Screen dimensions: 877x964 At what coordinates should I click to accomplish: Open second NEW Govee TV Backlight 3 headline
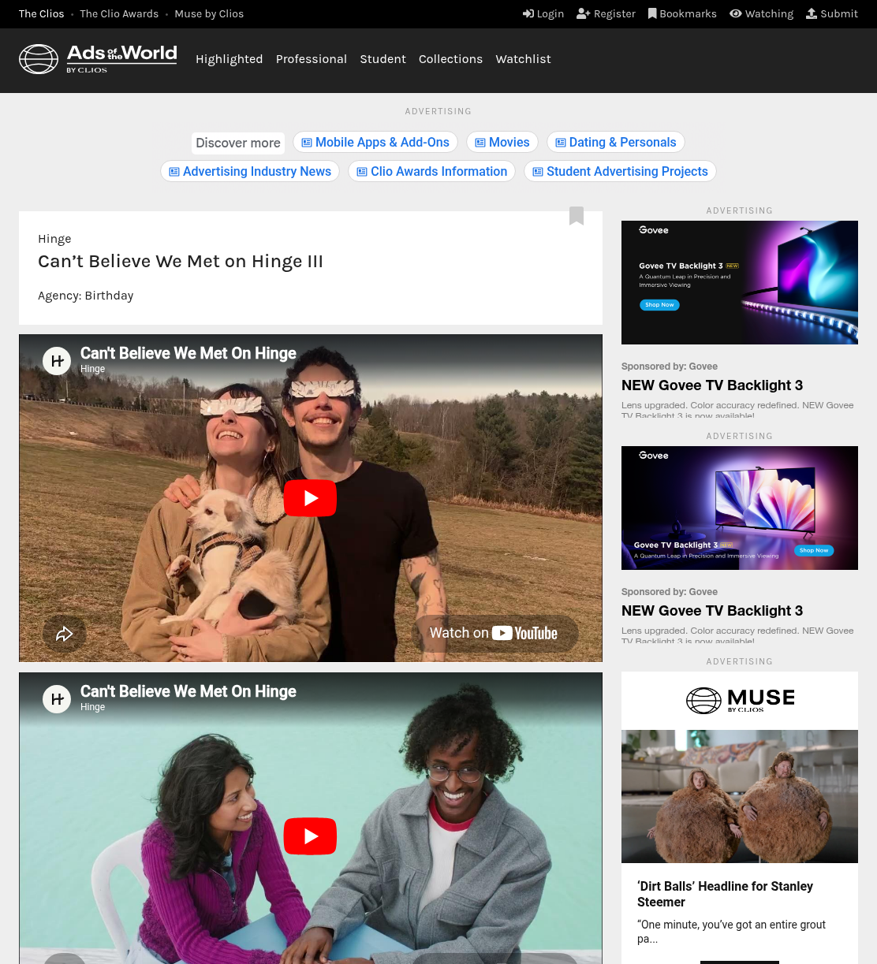tap(712, 611)
